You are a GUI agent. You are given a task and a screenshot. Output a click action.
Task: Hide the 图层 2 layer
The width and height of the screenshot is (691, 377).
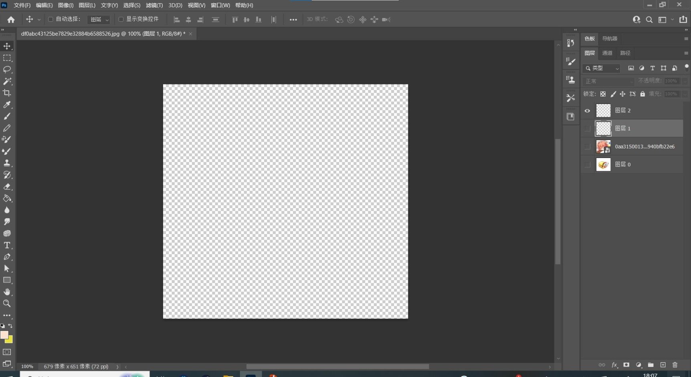[588, 110]
